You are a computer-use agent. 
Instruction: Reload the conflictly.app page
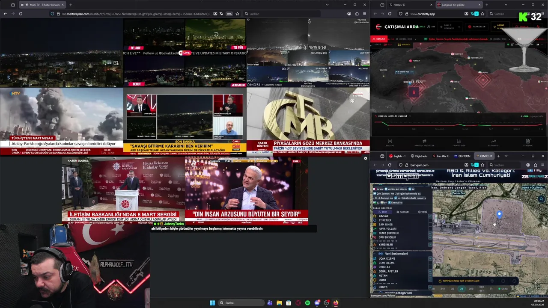[x=390, y=14]
